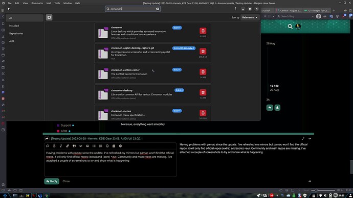Click Close to discard composer
Viewport: 353px width, 198px height.
pyautogui.click(x=66, y=181)
